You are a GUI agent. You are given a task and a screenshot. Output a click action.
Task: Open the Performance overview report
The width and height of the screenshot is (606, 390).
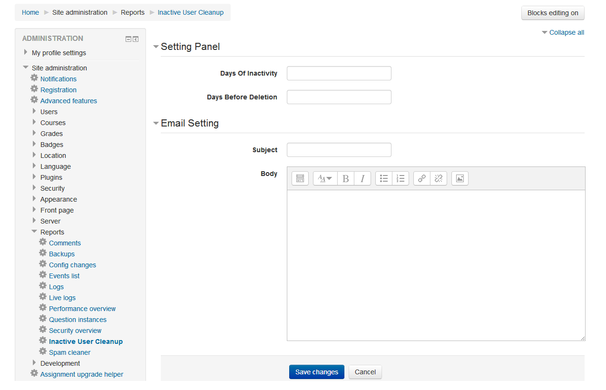coord(82,309)
